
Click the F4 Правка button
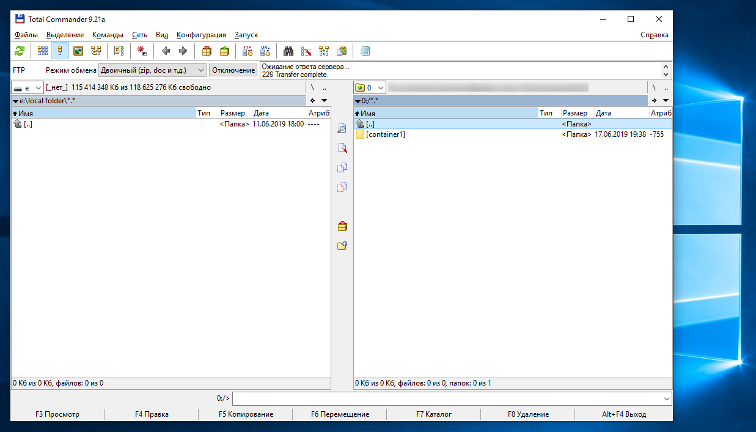pos(152,414)
